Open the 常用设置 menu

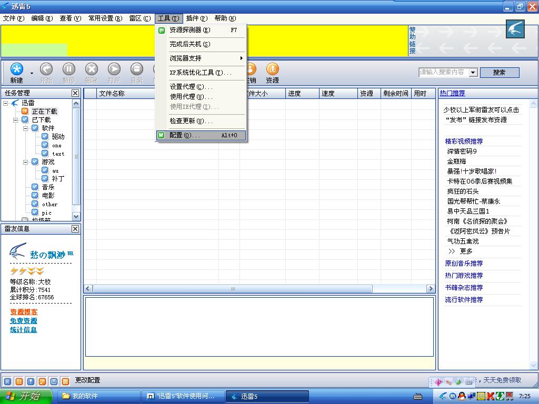click(105, 18)
